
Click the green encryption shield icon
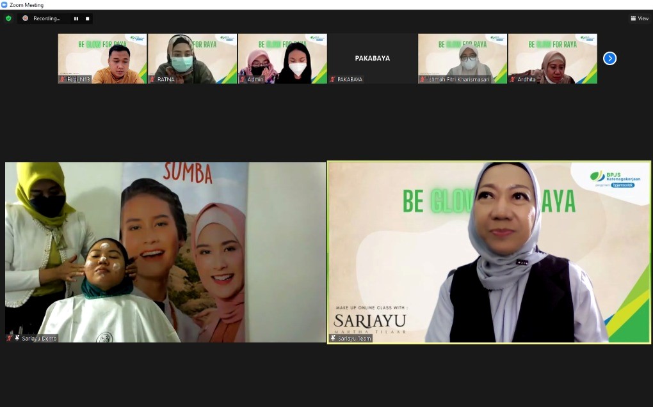coord(8,19)
